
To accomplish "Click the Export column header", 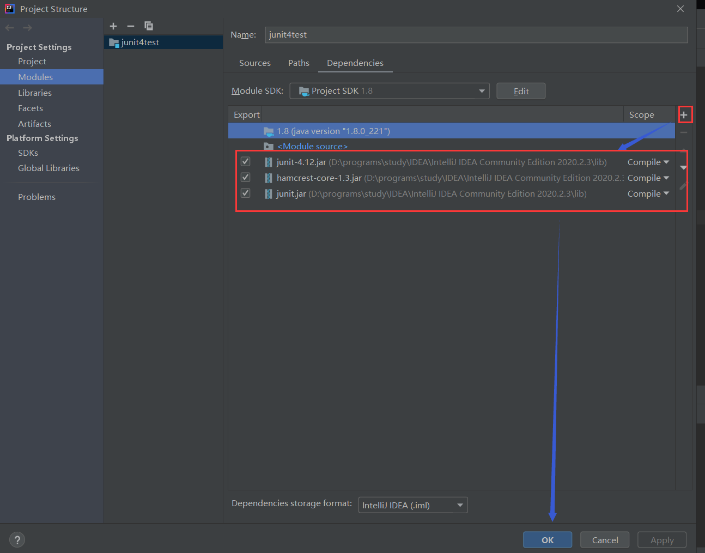I will [x=246, y=115].
